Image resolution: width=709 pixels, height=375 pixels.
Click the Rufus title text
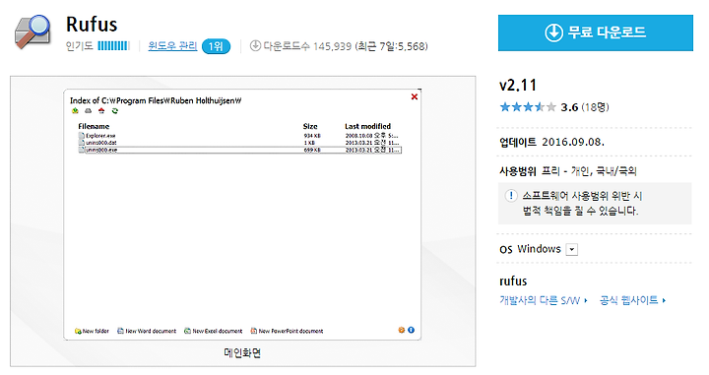[92, 24]
